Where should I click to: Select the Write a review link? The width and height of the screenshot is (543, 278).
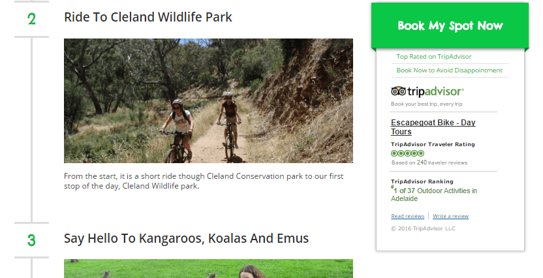coord(450,216)
